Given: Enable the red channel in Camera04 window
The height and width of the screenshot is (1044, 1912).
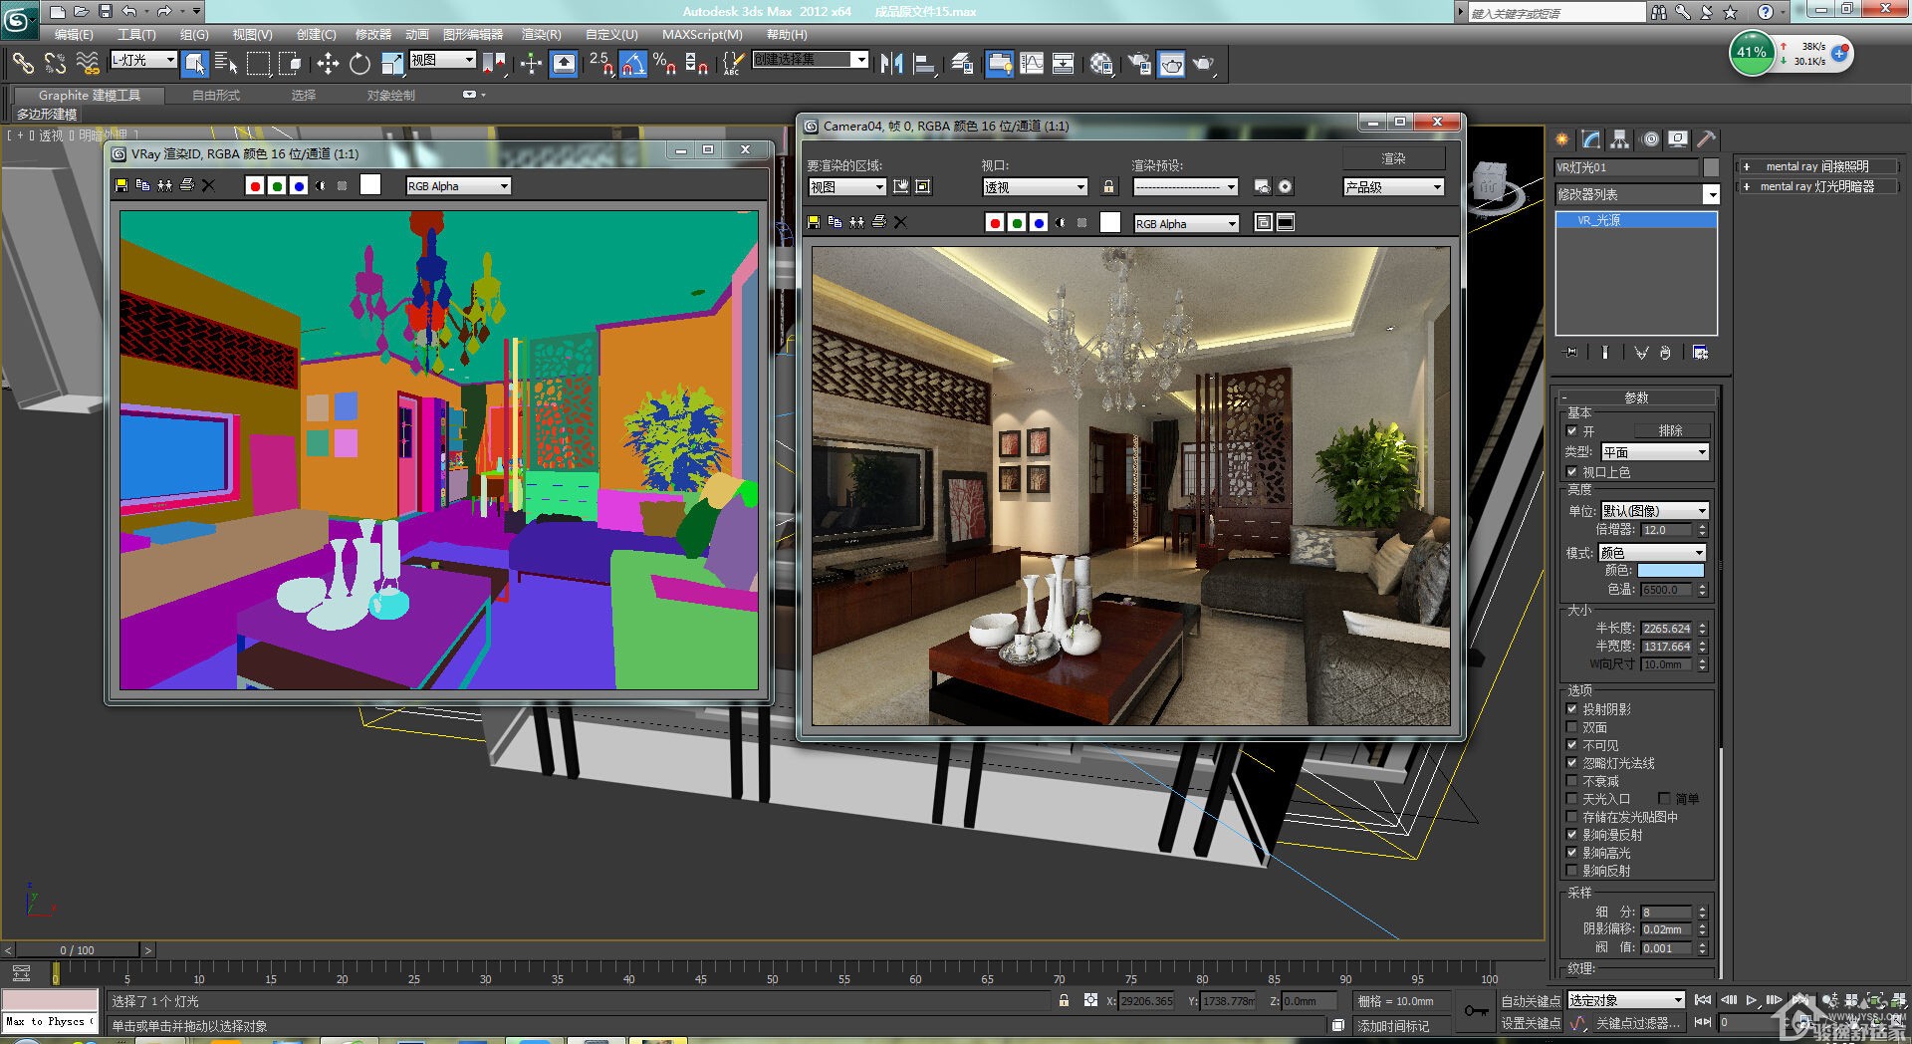Looking at the screenshot, I should (994, 223).
